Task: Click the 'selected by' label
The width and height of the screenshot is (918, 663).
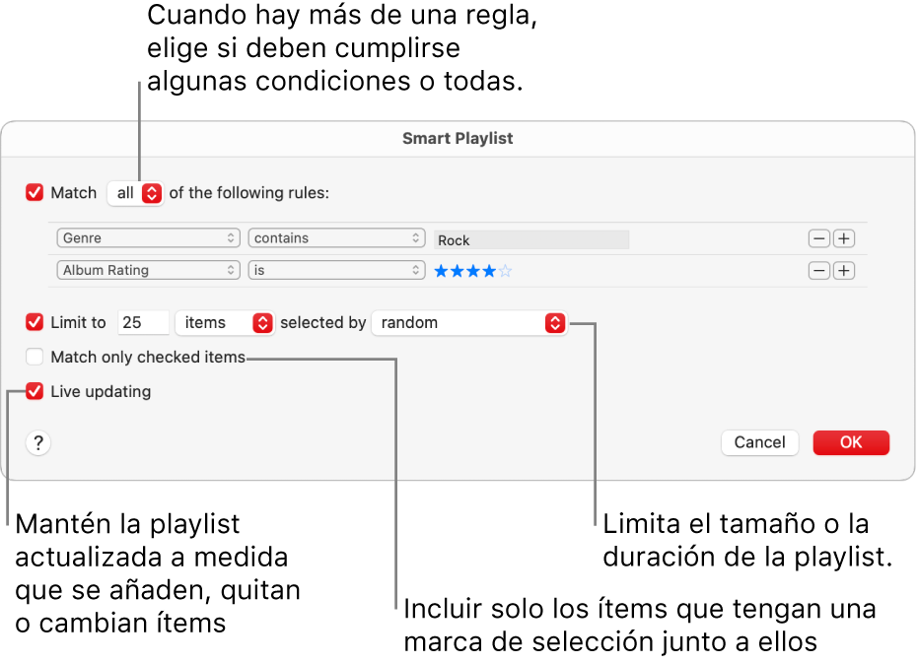Action: pos(323,323)
